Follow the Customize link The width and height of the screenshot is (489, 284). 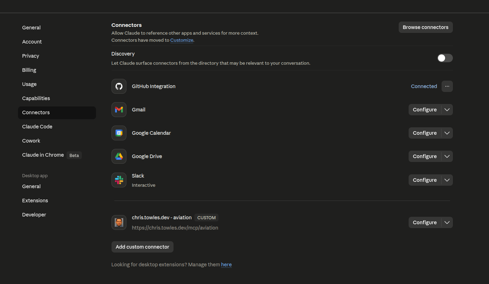coord(182,40)
